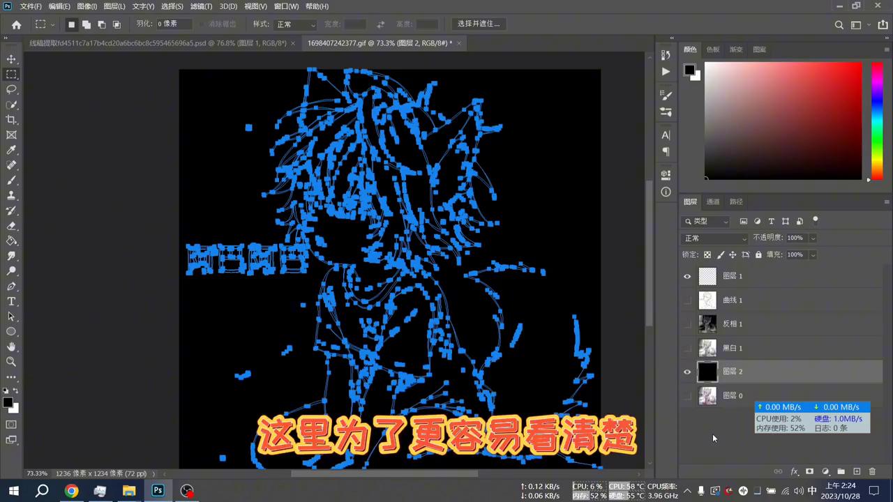893x502 pixels.
Task: Select the Hand tool
Action: click(x=11, y=347)
